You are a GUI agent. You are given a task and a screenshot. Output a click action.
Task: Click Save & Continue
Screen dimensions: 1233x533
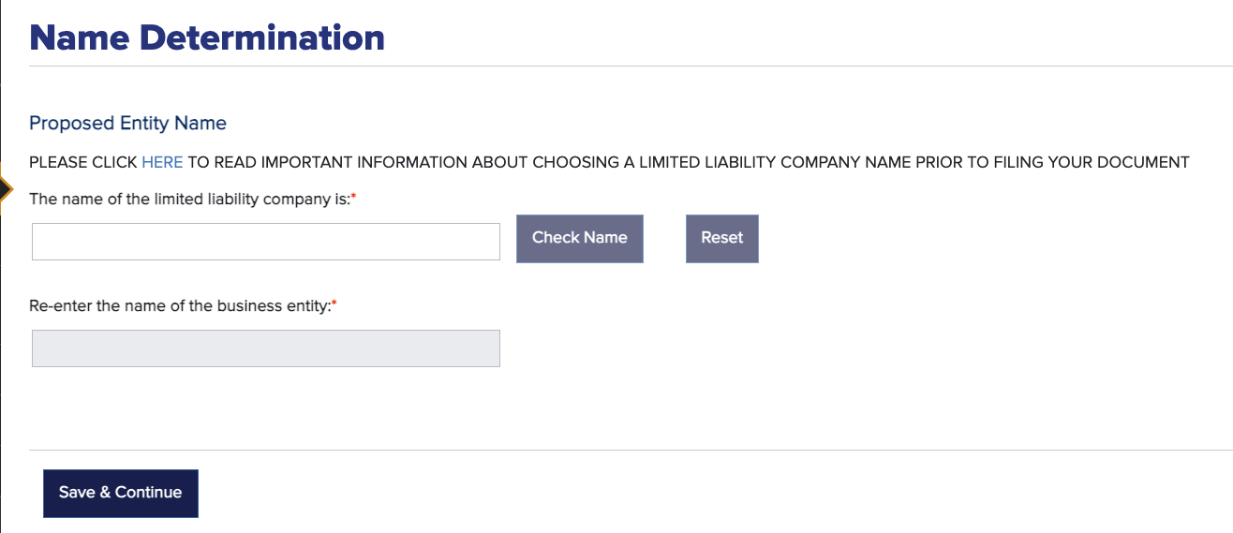click(x=121, y=493)
